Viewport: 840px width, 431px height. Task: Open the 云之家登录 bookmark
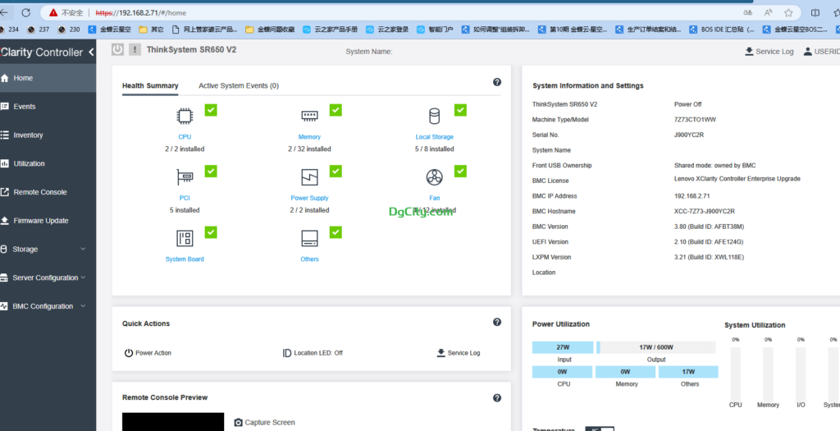(387, 30)
